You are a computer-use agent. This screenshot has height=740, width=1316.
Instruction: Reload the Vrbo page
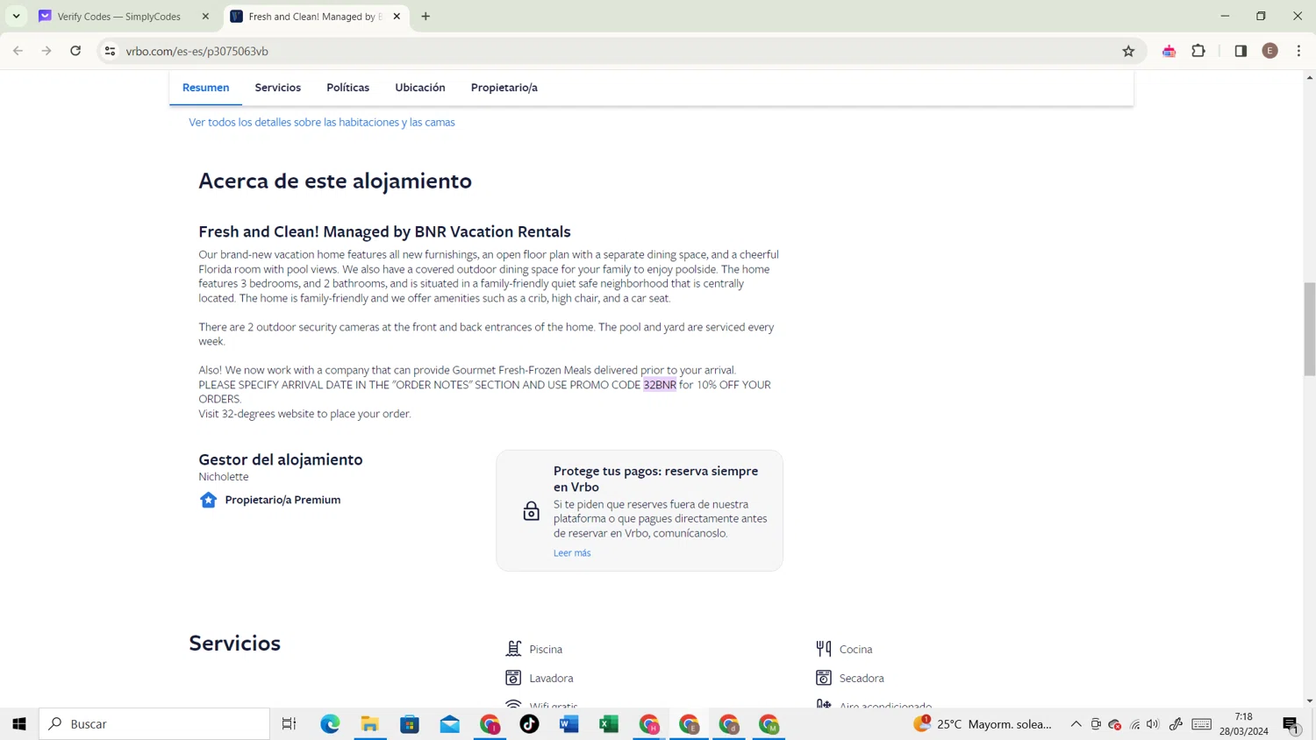[x=75, y=51]
